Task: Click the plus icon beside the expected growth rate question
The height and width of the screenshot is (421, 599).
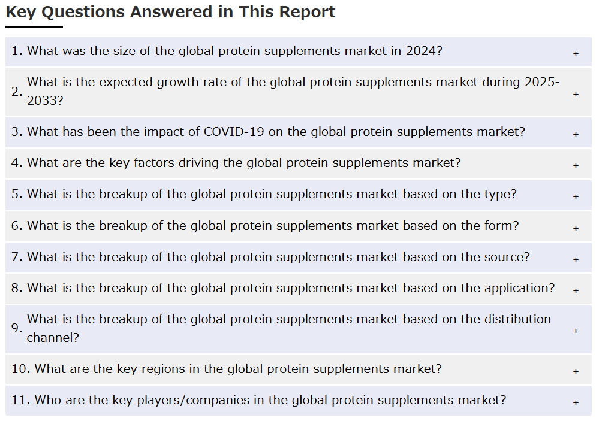Action: [x=576, y=94]
